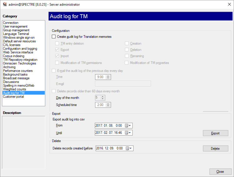Open calendar picker for Delete records date

(x=127, y=148)
